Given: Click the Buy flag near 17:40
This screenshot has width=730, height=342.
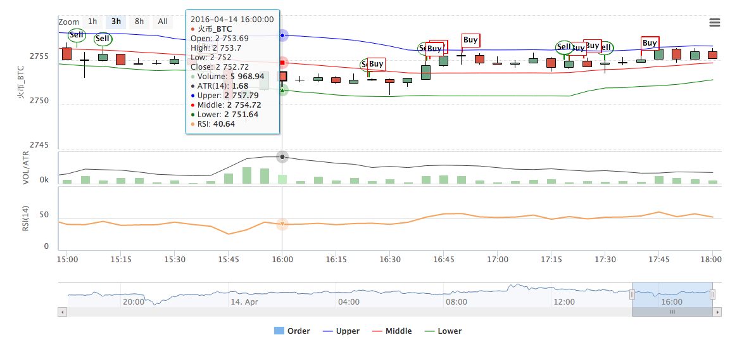Looking at the screenshot, I should click(x=650, y=43).
